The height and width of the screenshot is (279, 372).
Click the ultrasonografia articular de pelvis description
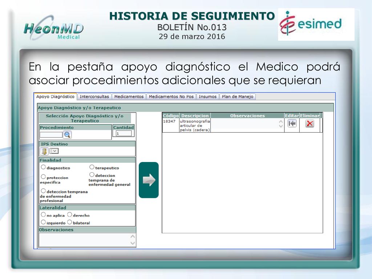[x=195, y=125]
